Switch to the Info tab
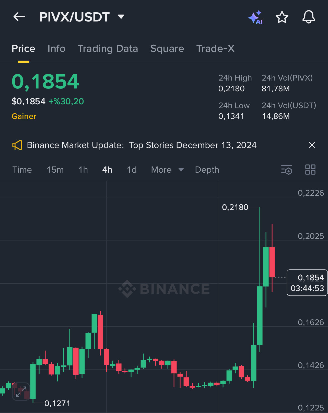Screen dimensions: 328x413 point(56,49)
